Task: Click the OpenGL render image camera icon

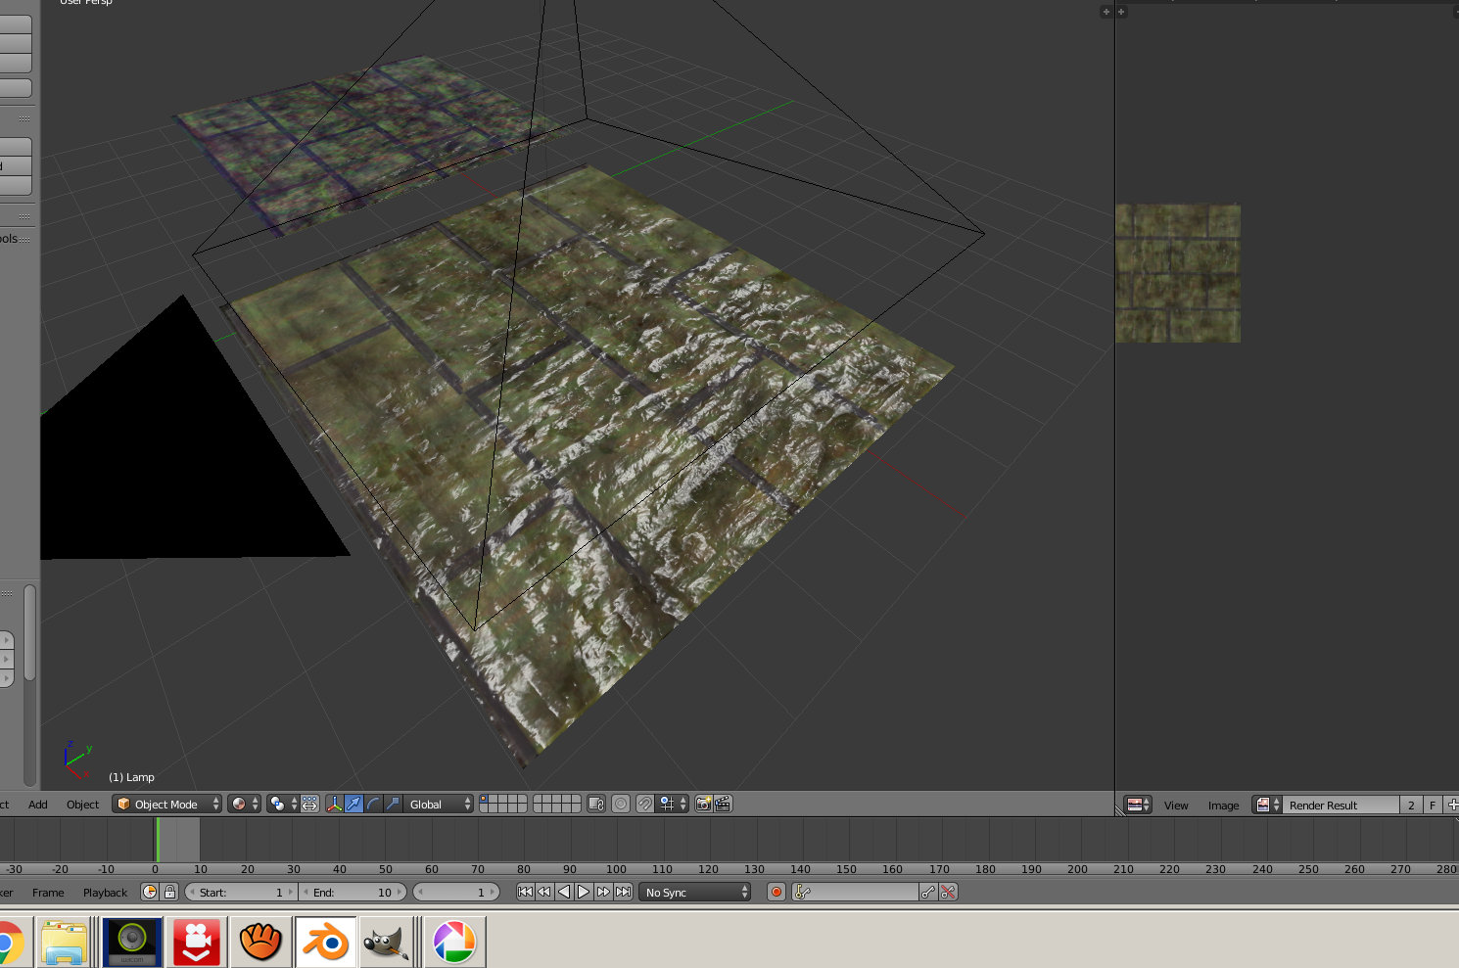Action: [x=703, y=804]
